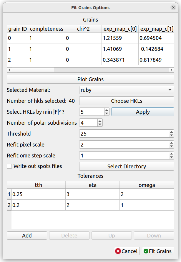Click the Delete tolerance button

(x=69, y=235)
